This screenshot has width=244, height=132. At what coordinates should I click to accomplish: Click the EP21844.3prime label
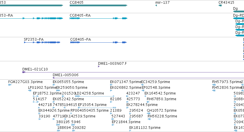[126, 122]
